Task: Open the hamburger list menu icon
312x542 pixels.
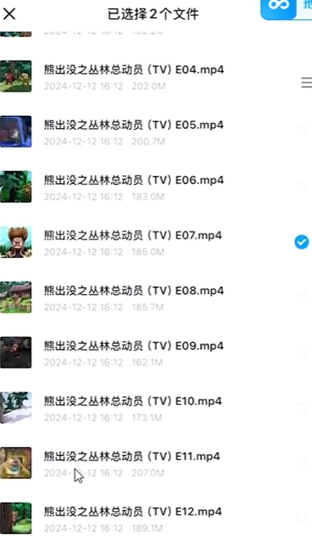Action: click(307, 83)
